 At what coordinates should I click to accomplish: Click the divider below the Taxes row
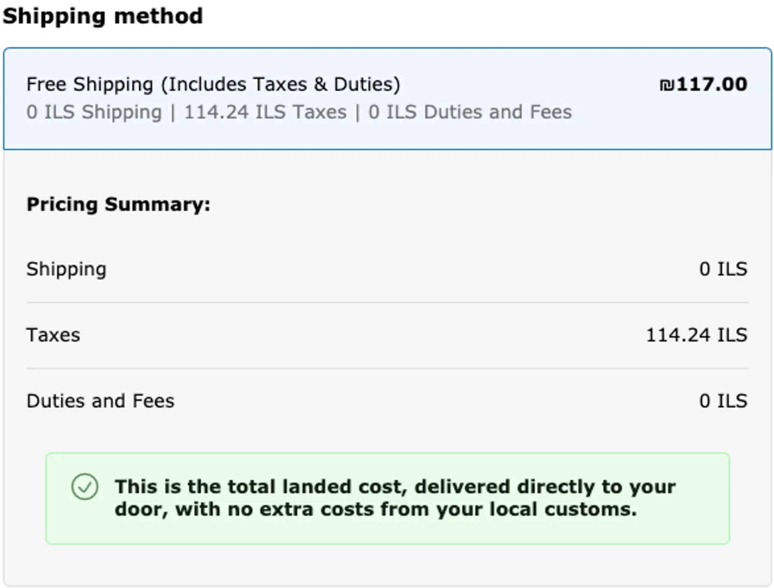[x=388, y=368]
